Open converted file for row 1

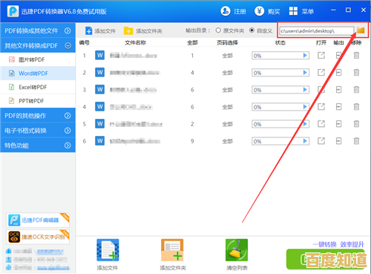321,55
